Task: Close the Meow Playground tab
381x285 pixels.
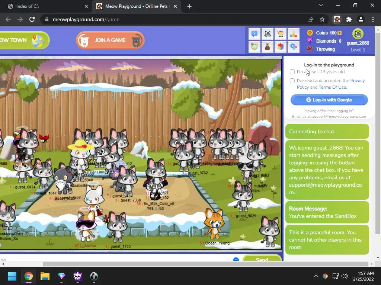Action: coord(175,6)
